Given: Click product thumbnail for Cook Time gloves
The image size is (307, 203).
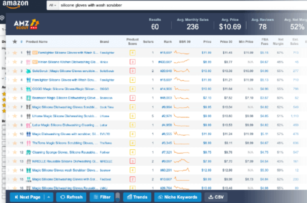Looking at the screenshot, I should coord(28,107).
